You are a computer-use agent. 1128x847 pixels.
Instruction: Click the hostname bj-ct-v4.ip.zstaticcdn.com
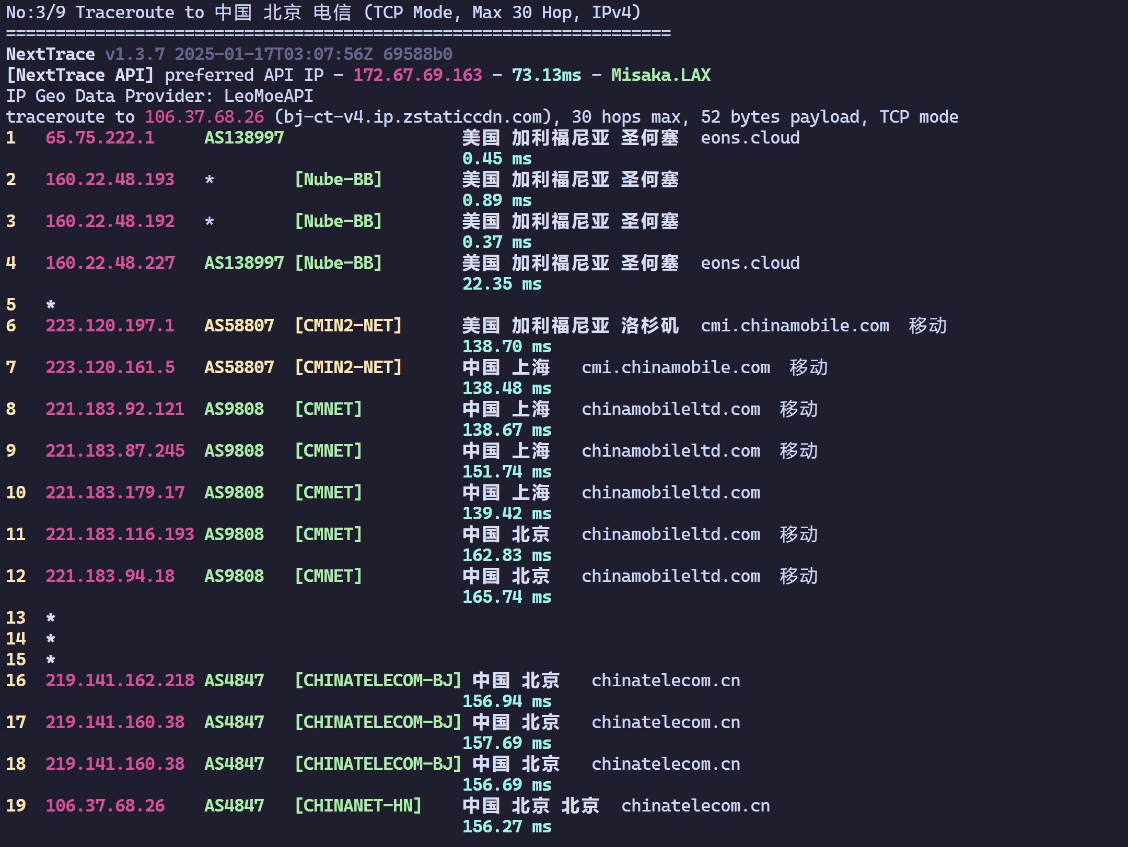[x=413, y=117]
